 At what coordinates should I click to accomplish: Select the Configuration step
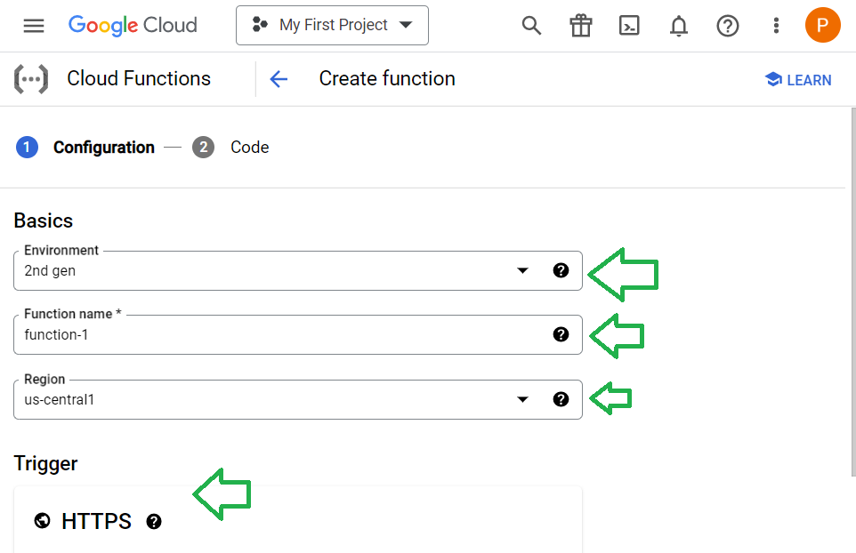coord(85,148)
